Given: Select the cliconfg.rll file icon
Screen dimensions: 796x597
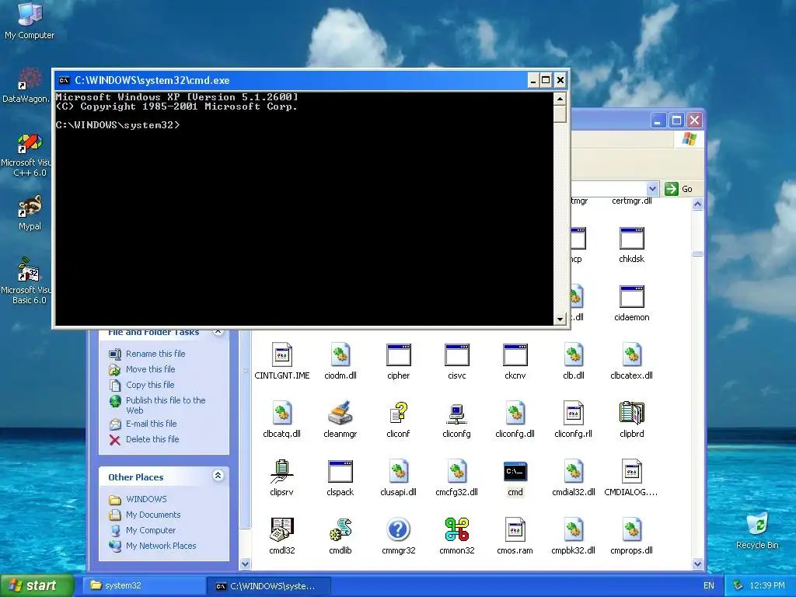Looking at the screenshot, I should [x=573, y=414].
